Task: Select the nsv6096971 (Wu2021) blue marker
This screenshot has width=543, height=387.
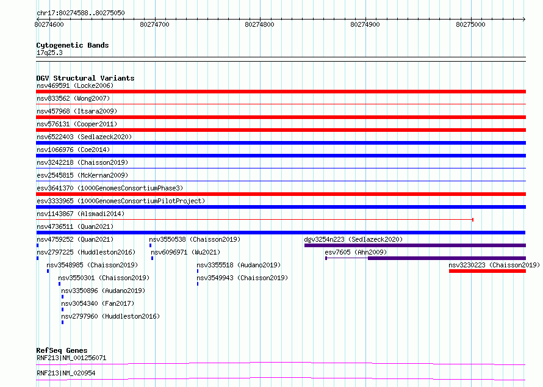Action: tap(152, 258)
